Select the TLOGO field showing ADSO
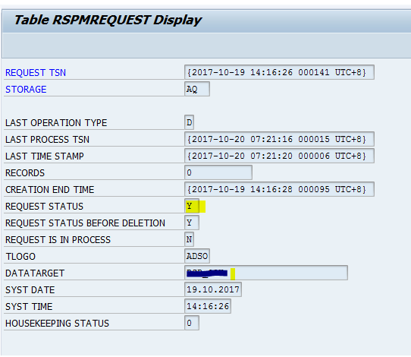 (x=197, y=256)
